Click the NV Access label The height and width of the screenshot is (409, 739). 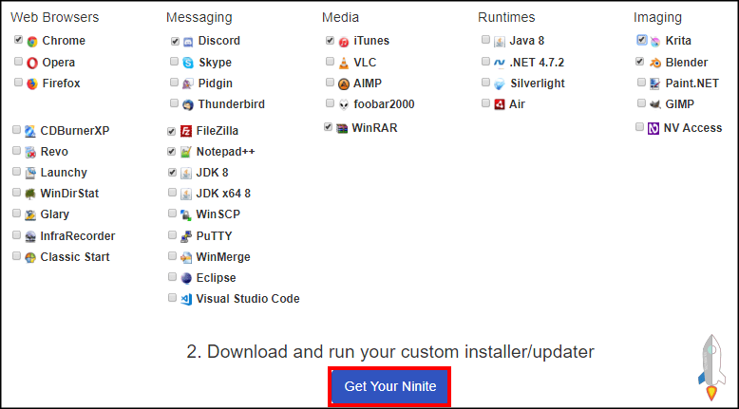[693, 128]
